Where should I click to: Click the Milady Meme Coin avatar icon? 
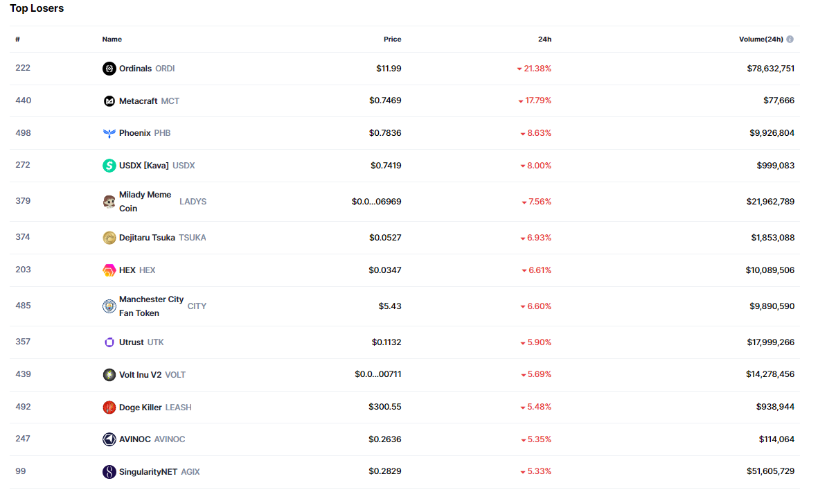[109, 202]
